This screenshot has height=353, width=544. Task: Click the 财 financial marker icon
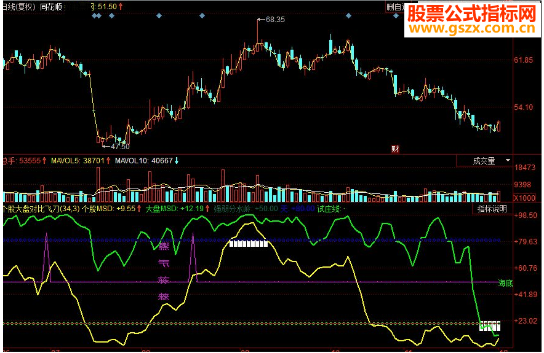point(395,149)
